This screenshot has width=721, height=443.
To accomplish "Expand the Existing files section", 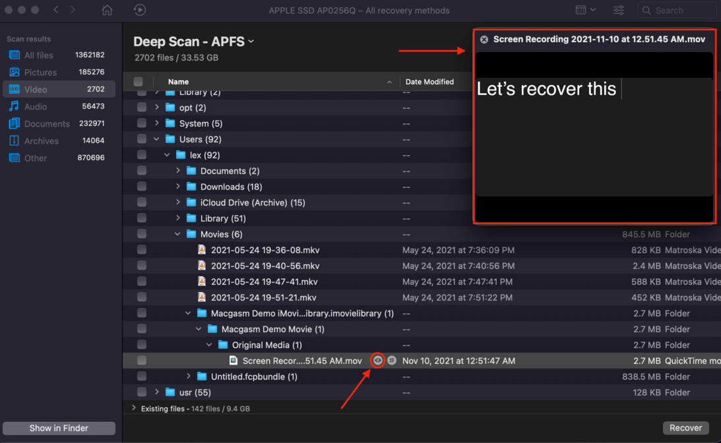I will [134, 408].
